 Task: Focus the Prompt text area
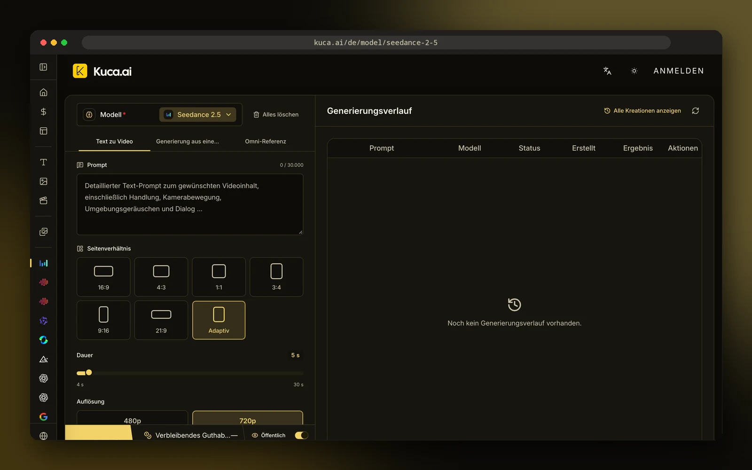pyautogui.click(x=190, y=204)
